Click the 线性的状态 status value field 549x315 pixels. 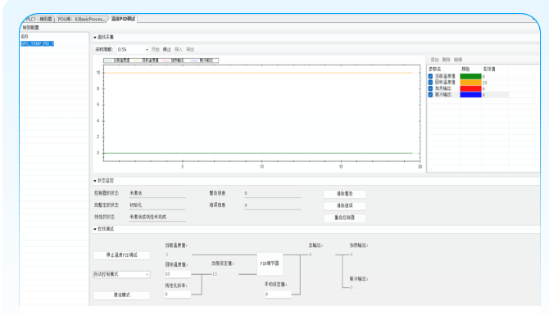pyautogui.click(x=157, y=217)
